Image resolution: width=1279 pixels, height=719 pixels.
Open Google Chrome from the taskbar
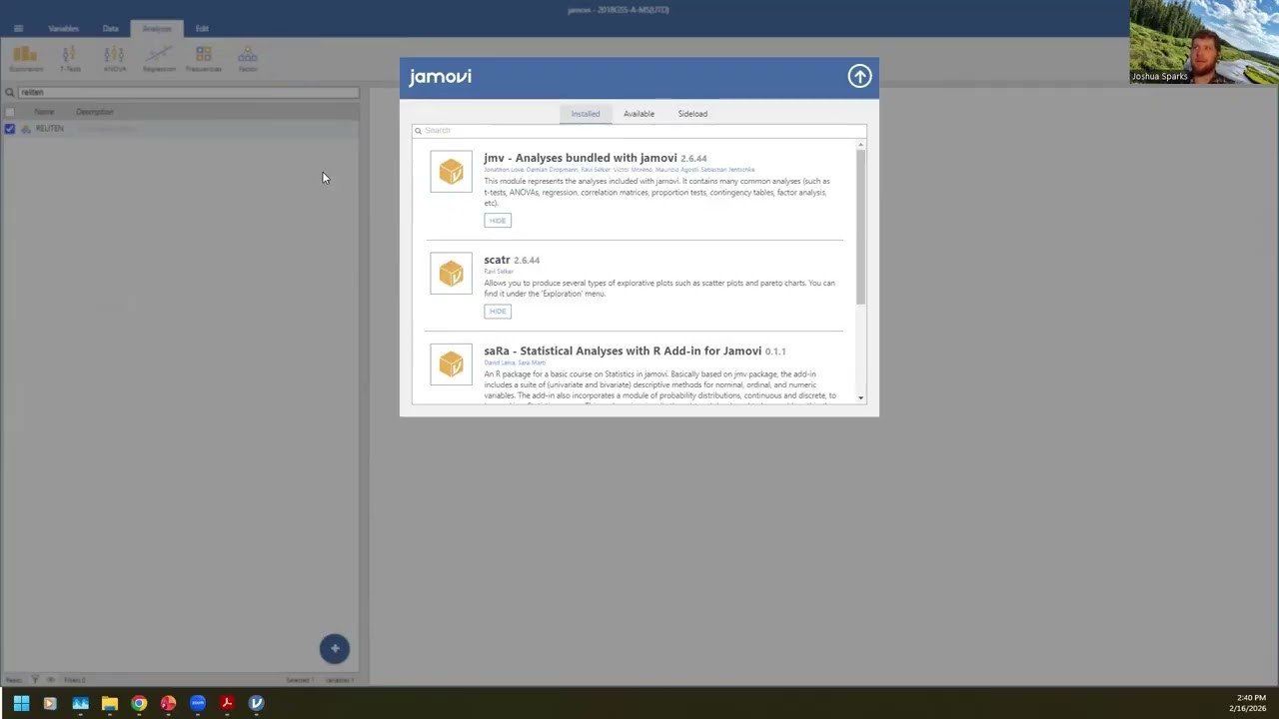coord(139,703)
